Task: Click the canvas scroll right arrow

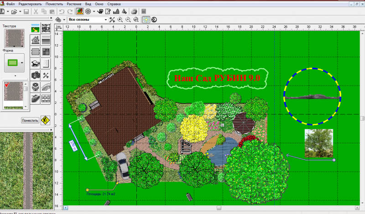Action: coord(357,208)
